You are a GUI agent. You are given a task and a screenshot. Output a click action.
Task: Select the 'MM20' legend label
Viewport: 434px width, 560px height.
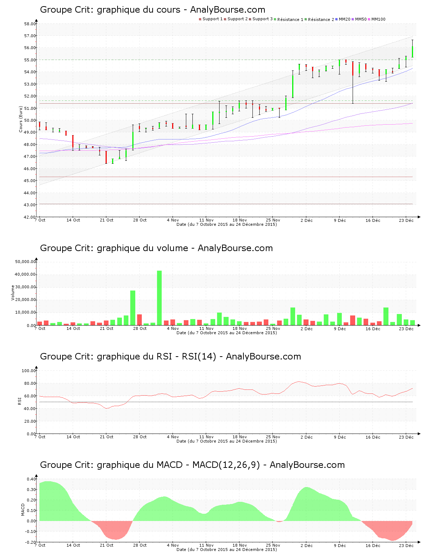coord(345,19)
